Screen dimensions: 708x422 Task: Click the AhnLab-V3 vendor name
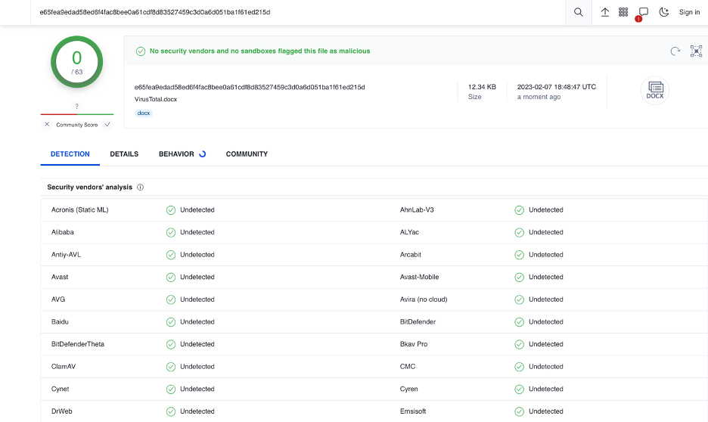point(417,210)
